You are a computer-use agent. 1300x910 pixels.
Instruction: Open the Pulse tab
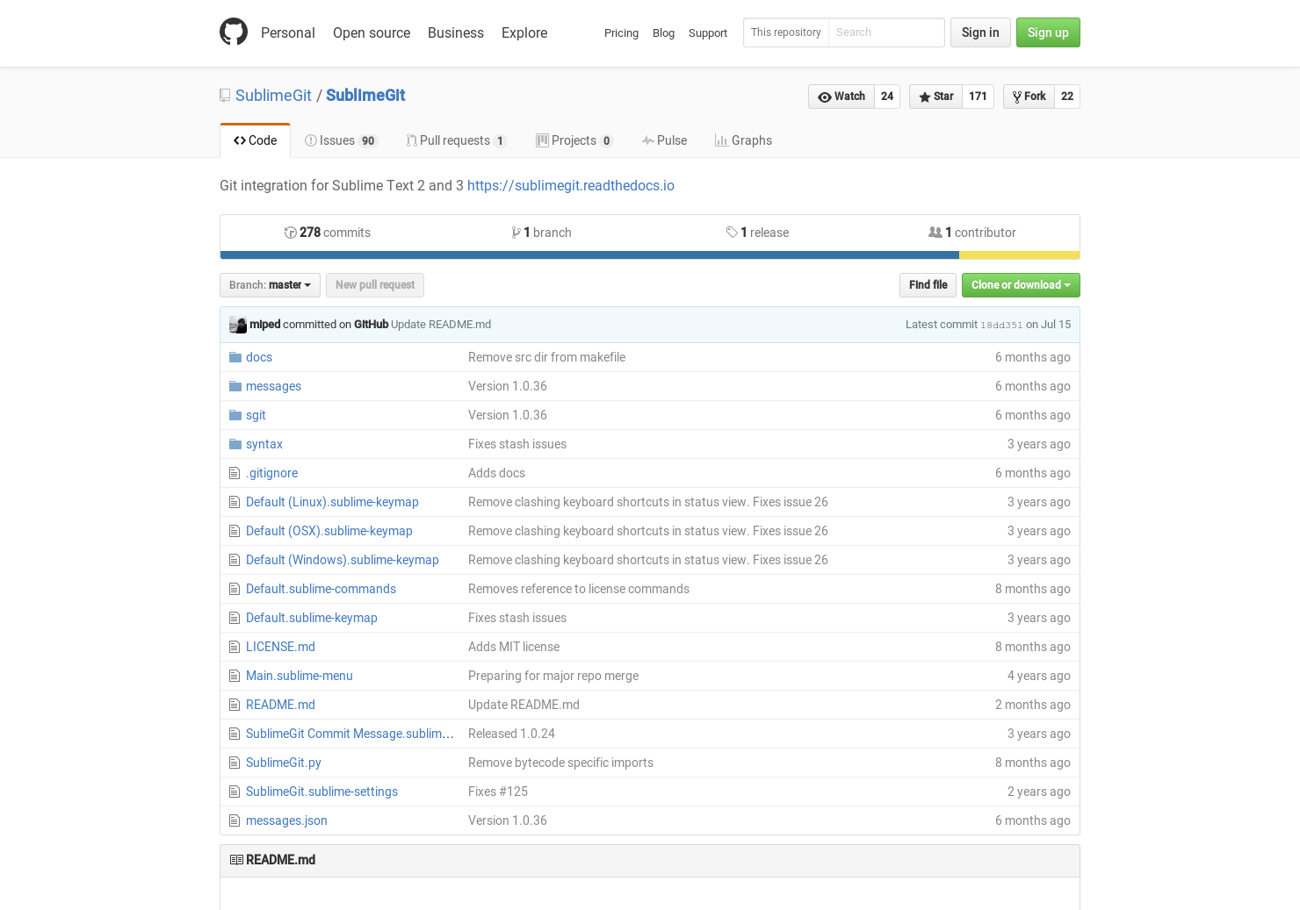point(664,140)
